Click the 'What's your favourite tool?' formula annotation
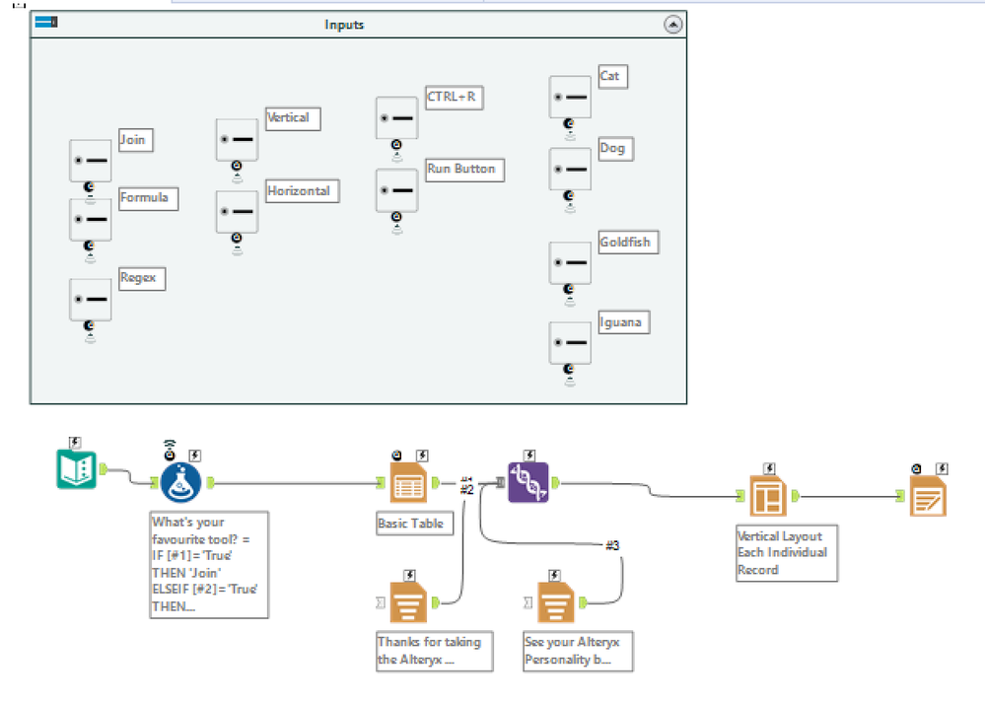The height and width of the screenshot is (704, 985). pos(209,565)
